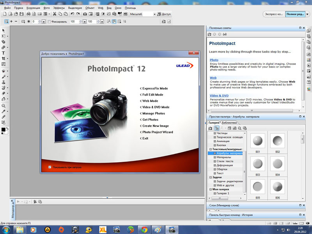Toggle the 'Фиксировать' checkbox

tap(50, 21)
